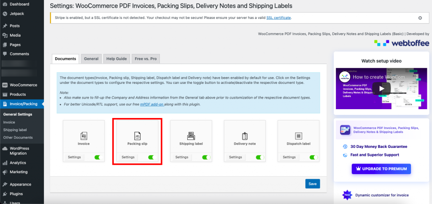Click the Invoice/Packing document icon
Viewport: 432px width, 204px height.
click(x=5, y=104)
